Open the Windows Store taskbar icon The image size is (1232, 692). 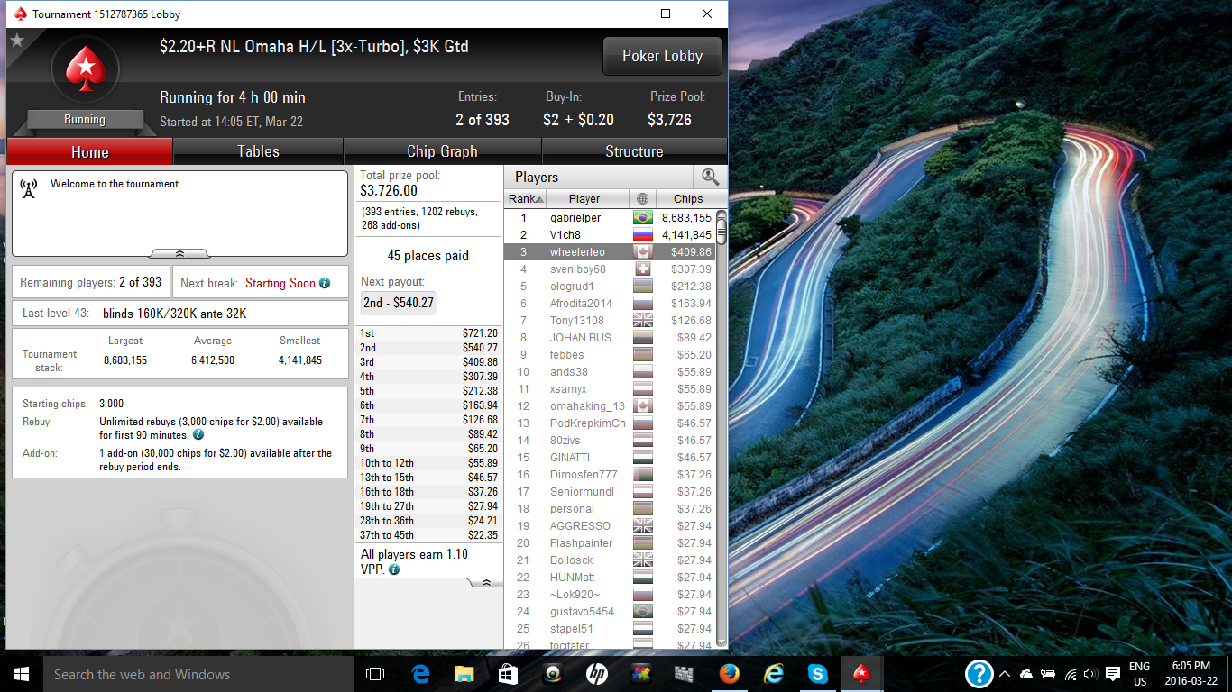pos(508,674)
